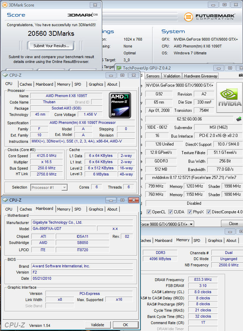Click the GPU-Z BIOS save chip icon

(239, 119)
